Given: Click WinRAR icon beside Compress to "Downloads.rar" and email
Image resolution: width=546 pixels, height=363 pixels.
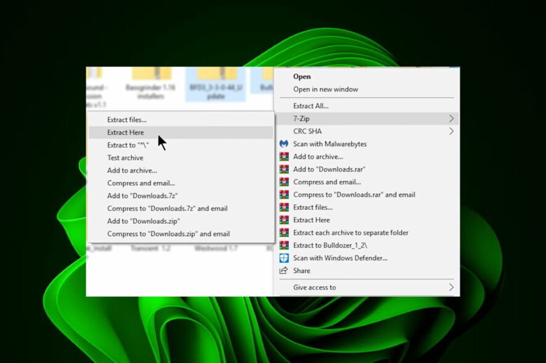Looking at the screenshot, I should coord(284,194).
